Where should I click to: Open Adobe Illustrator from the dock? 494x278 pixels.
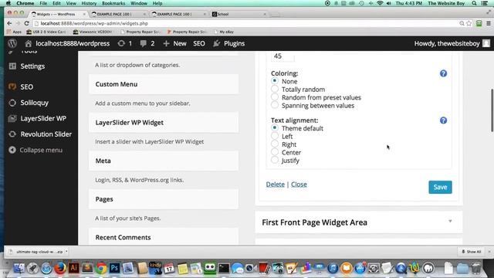pyautogui.click(x=74, y=268)
